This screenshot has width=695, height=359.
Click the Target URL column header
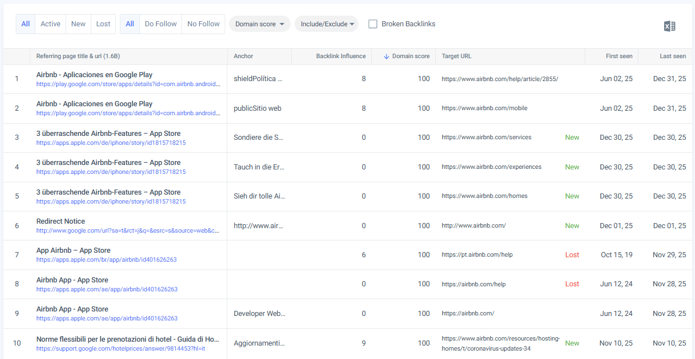coord(456,56)
